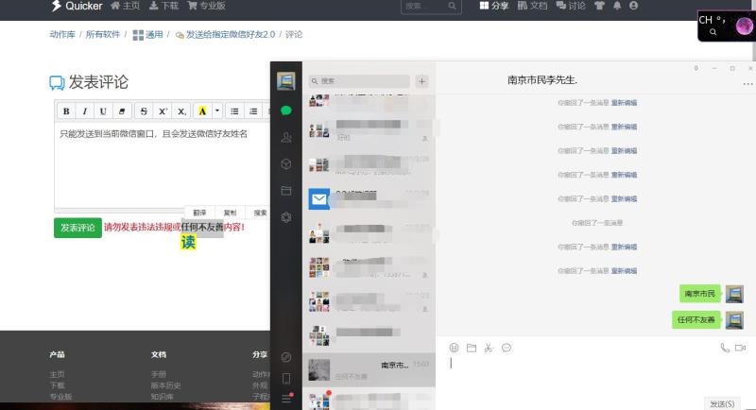Open the emoji picker in WeChat input bar

click(x=455, y=348)
